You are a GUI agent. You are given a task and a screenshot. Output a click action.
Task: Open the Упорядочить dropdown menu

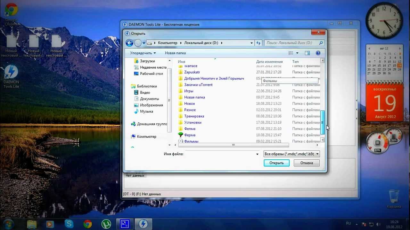point(143,53)
